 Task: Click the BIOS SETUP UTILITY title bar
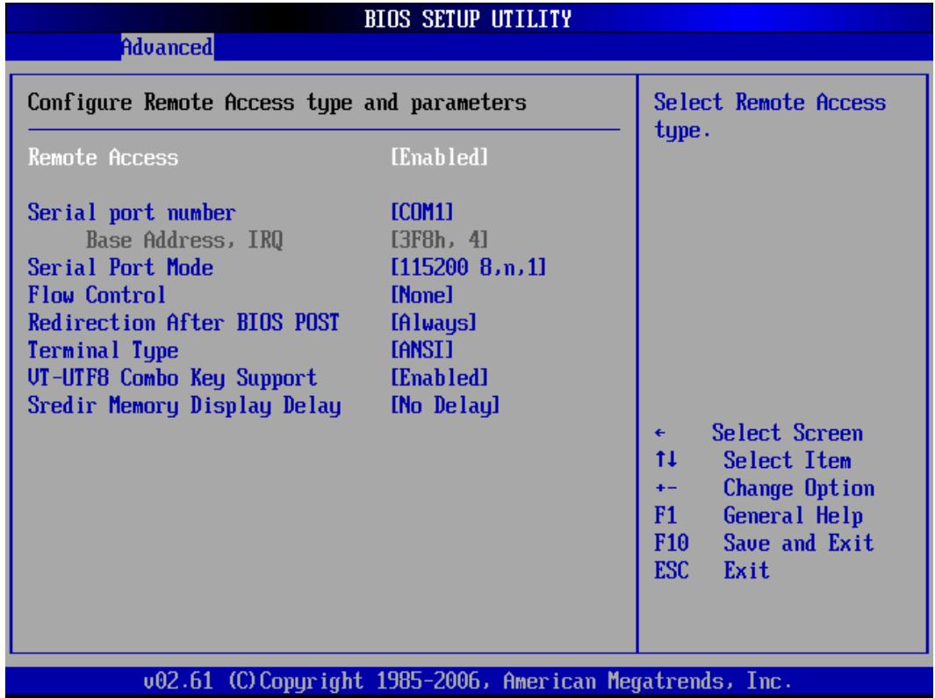pos(469,18)
